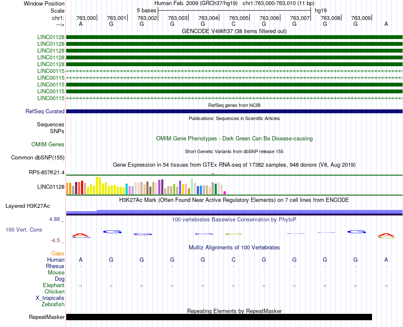The height and width of the screenshot is (327, 403).
Task: Open the GTEx Gene Expression track title
Action: (x=234, y=165)
